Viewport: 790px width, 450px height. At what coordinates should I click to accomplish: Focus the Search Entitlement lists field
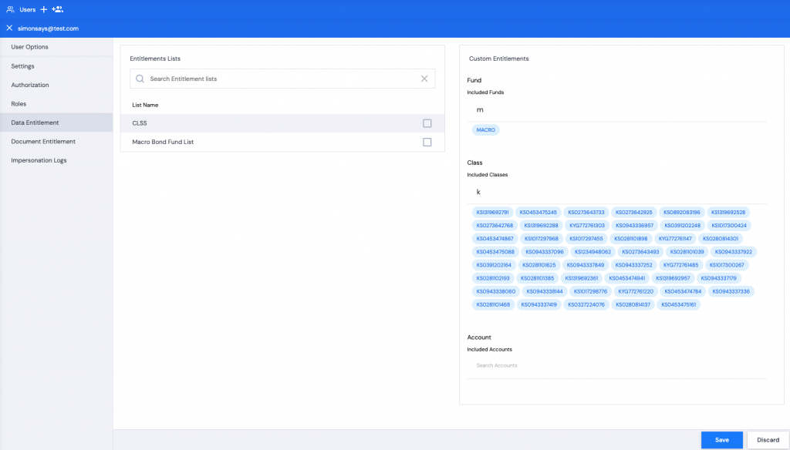point(282,79)
